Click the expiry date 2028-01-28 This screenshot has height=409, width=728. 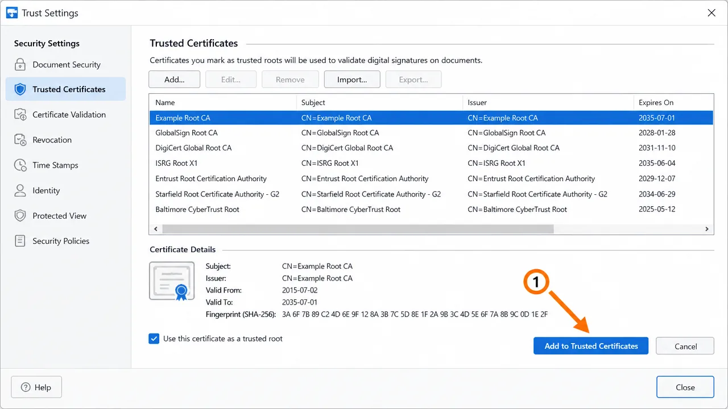[x=657, y=133]
